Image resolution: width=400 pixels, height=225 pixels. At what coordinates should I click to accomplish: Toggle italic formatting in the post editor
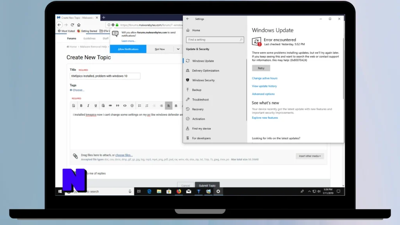[x=88, y=105]
